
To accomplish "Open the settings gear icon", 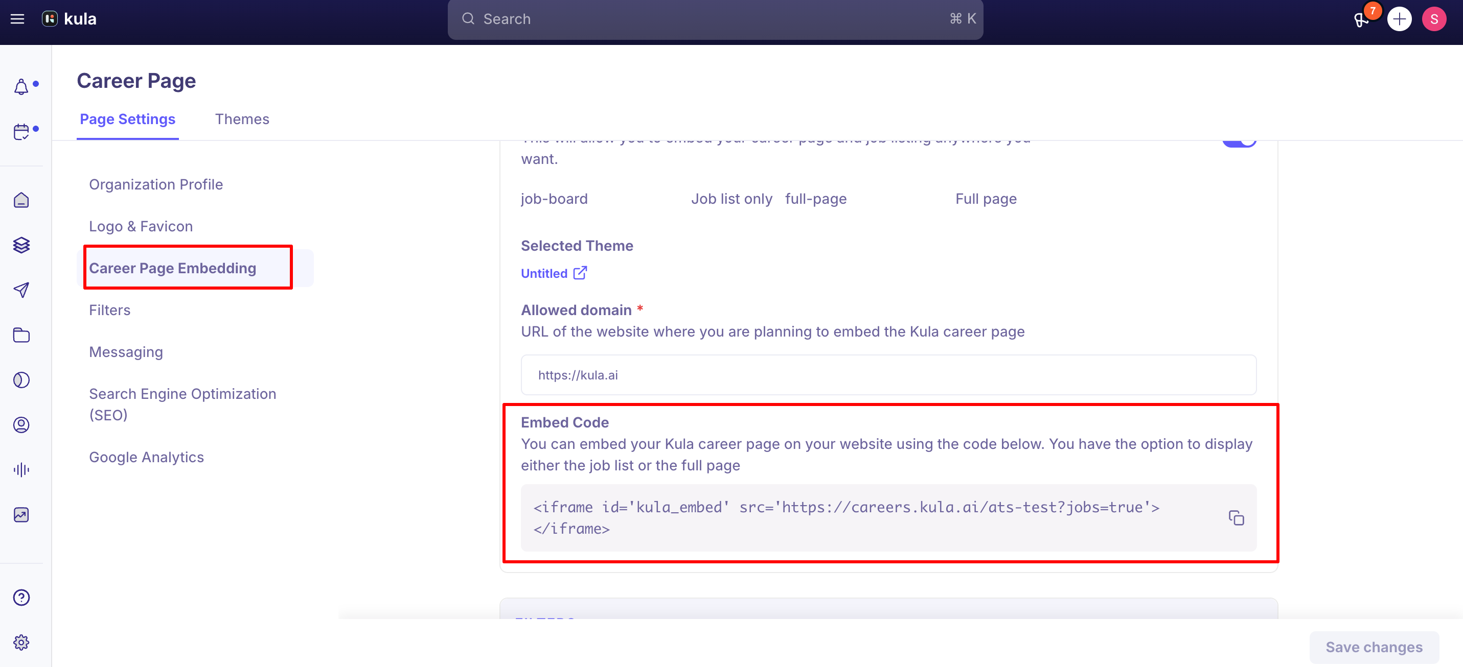I will click(21, 642).
